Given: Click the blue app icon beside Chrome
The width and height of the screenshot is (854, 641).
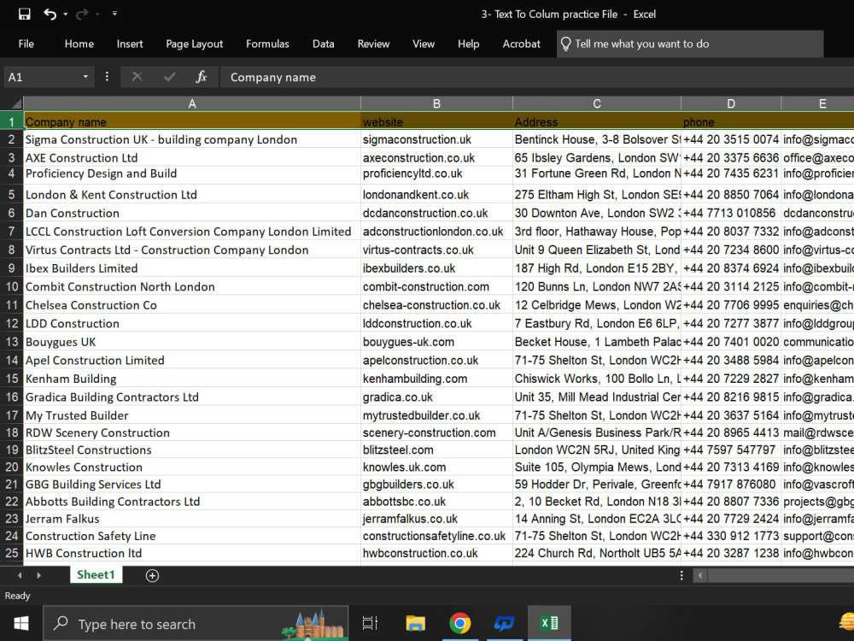Looking at the screenshot, I should [x=505, y=623].
